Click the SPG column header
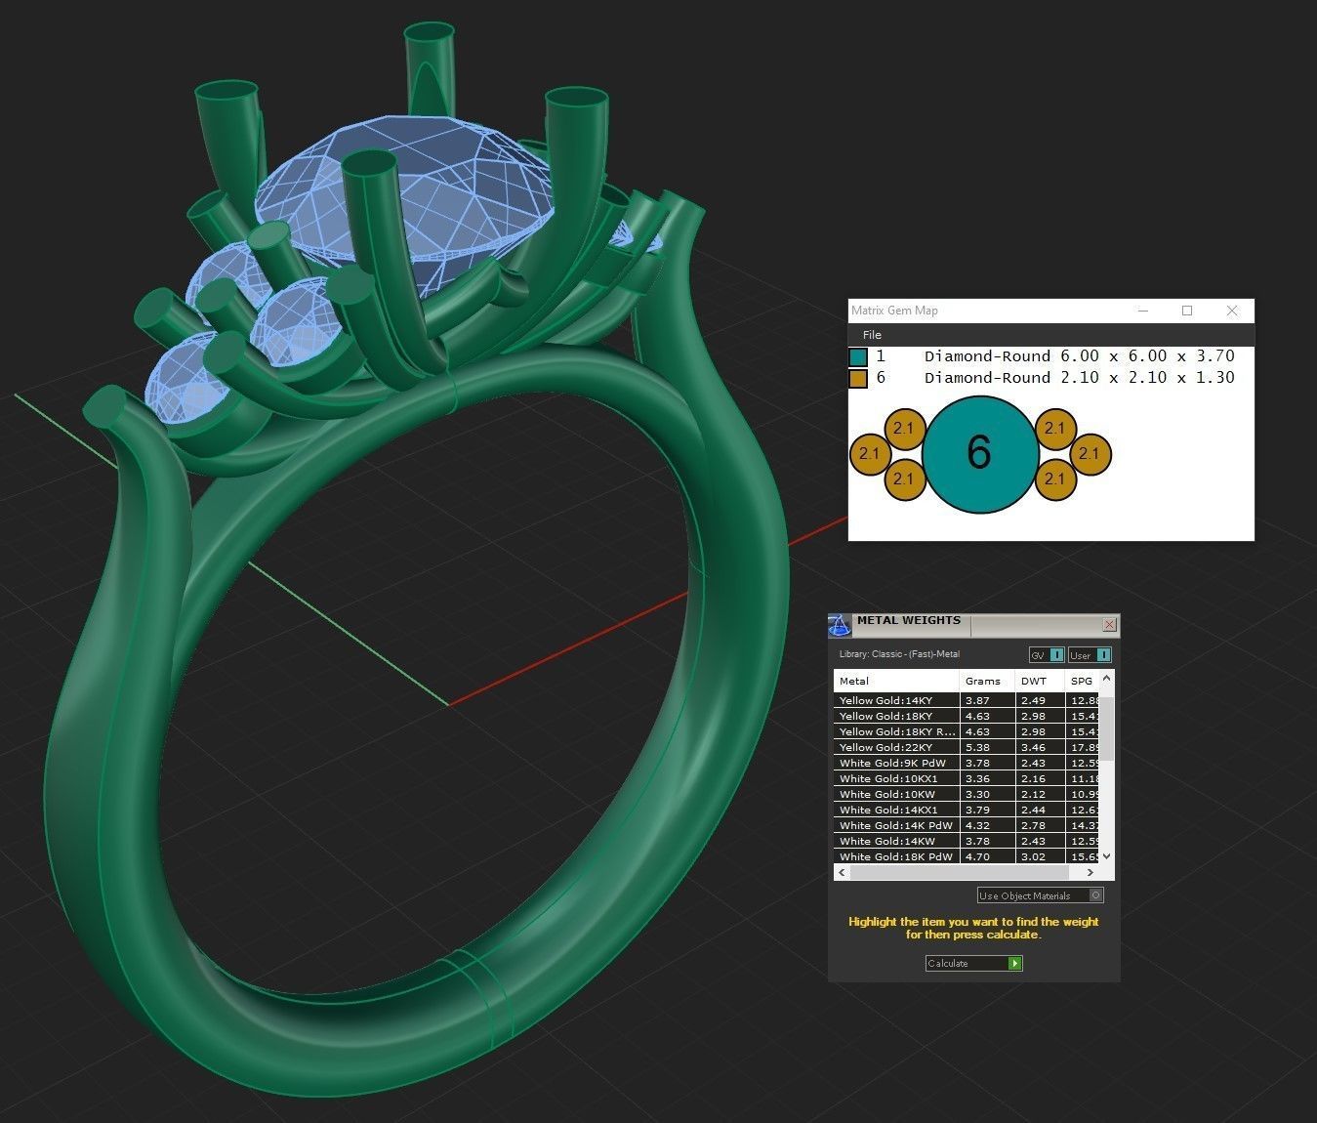Image resolution: width=1317 pixels, height=1123 pixels. point(1082,681)
